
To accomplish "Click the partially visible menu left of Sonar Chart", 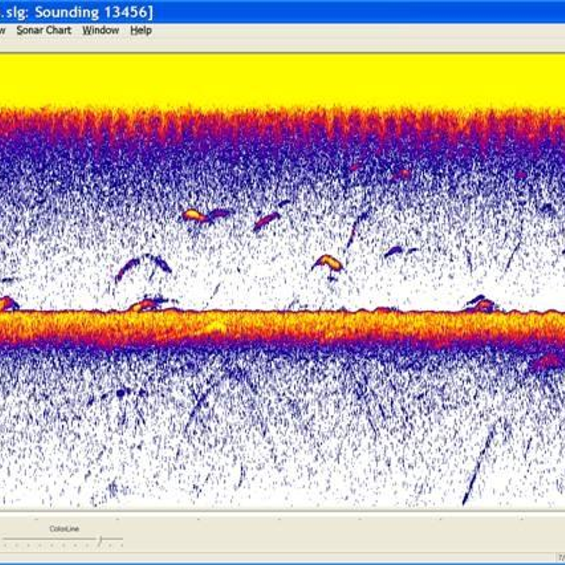I will point(2,31).
